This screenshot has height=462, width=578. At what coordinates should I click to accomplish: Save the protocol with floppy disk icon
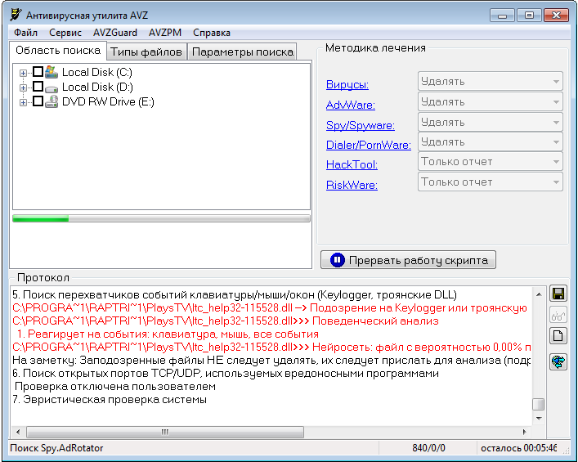tap(558, 294)
